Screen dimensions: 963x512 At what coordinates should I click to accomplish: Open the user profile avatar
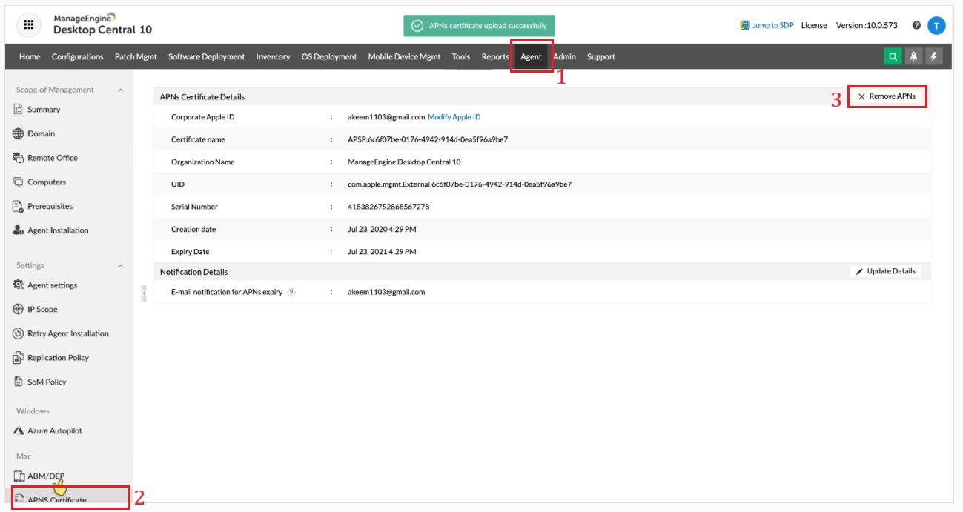tap(936, 25)
